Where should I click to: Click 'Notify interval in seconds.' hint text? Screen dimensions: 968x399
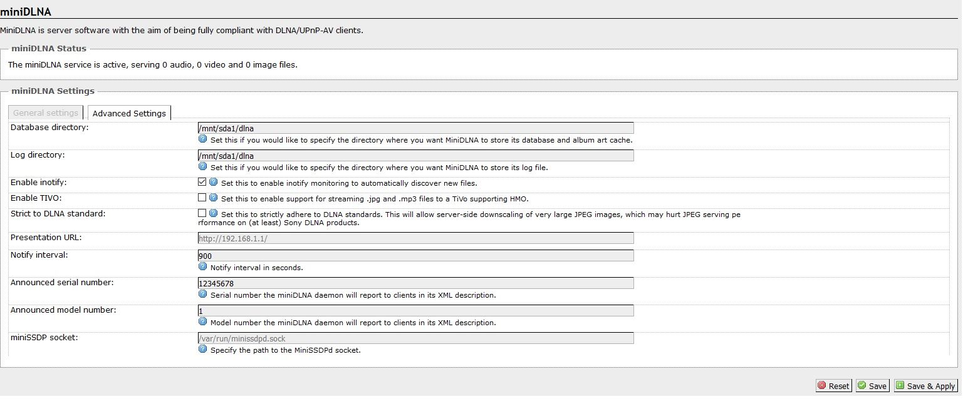click(256, 268)
